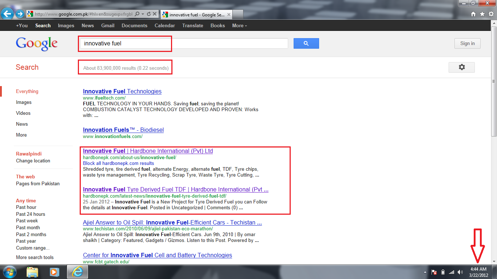Click the 'About 83,900,000 results' text

tap(126, 68)
